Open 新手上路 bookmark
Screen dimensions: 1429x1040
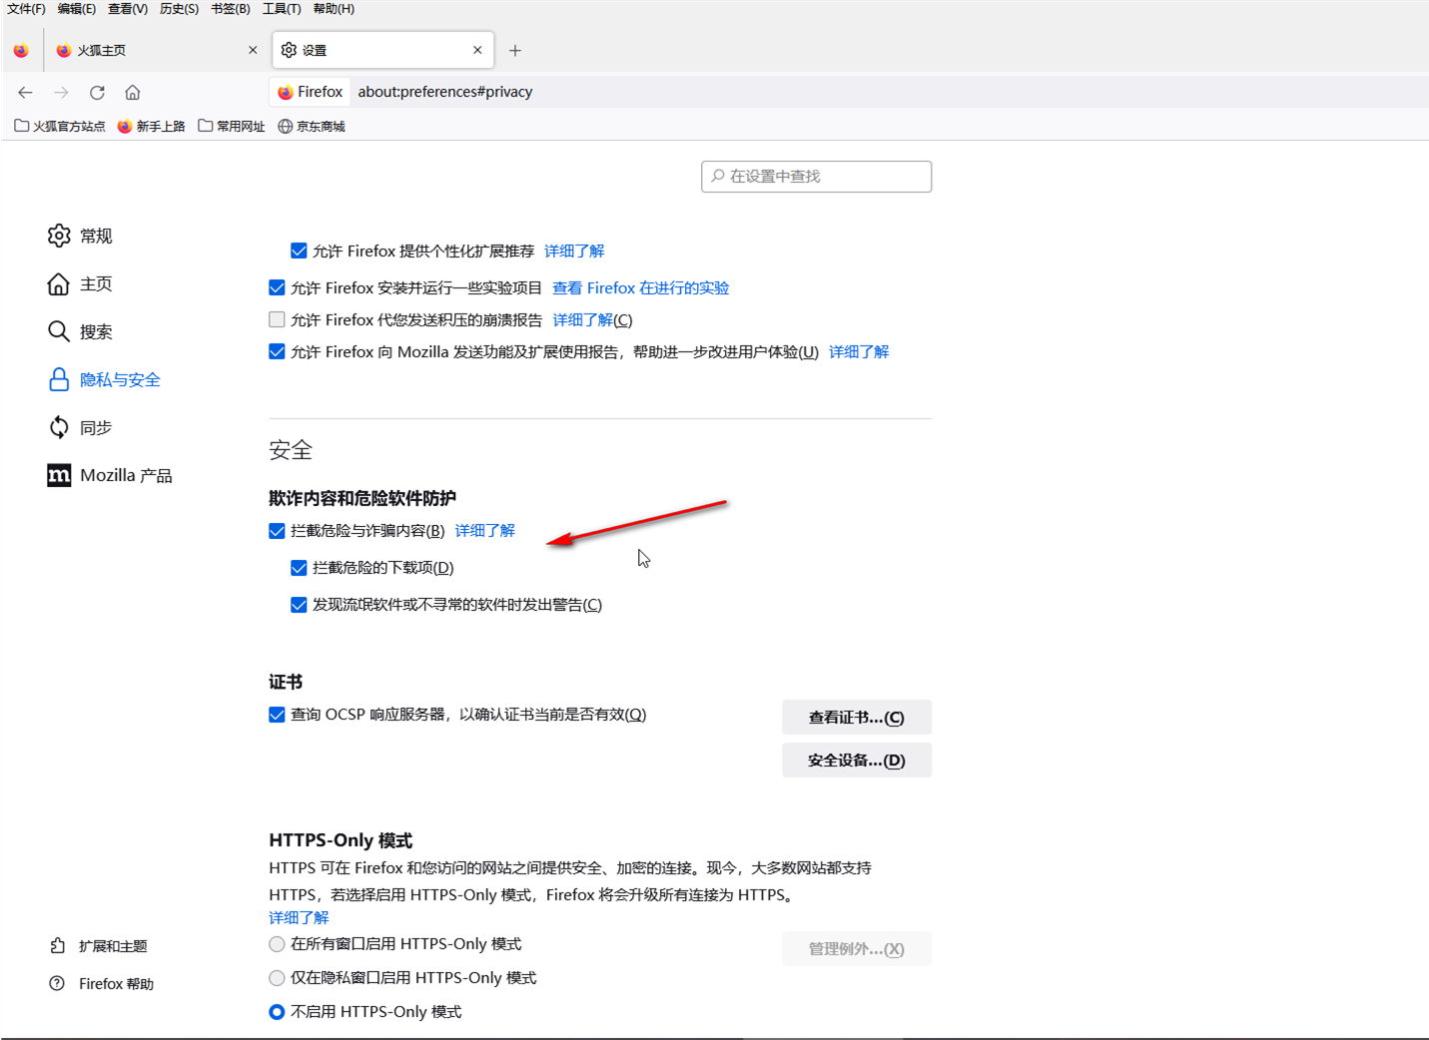pyautogui.click(x=151, y=126)
